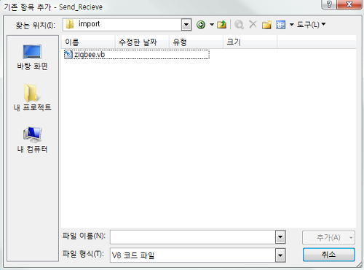The height and width of the screenshot is (270, 364).
Task: Close the dialog window
Action: [x=349, y=4]
